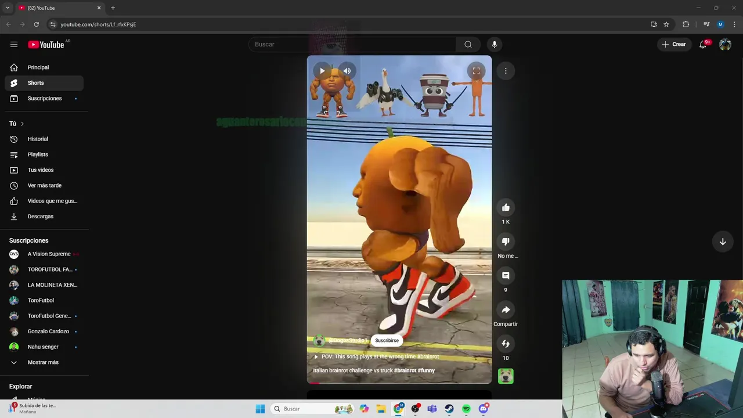This screenshot has width=743, height=418.
Task: Open Suscripciones in the sidebar
Action: (x=44, y=98)
